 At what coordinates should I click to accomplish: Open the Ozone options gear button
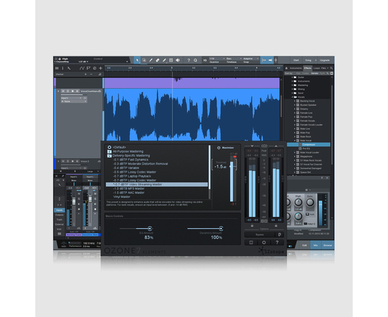point(264,242)
